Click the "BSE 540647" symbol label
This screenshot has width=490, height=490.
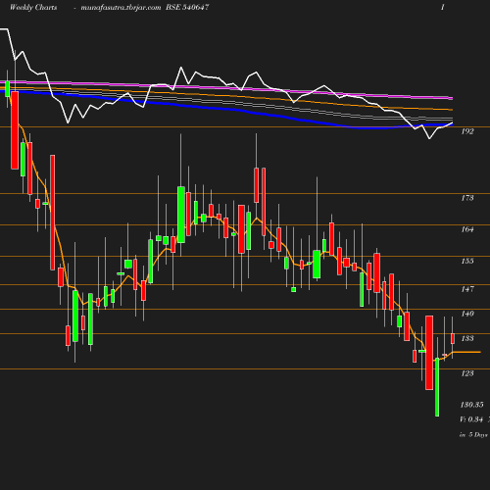(x=187, y=7)
